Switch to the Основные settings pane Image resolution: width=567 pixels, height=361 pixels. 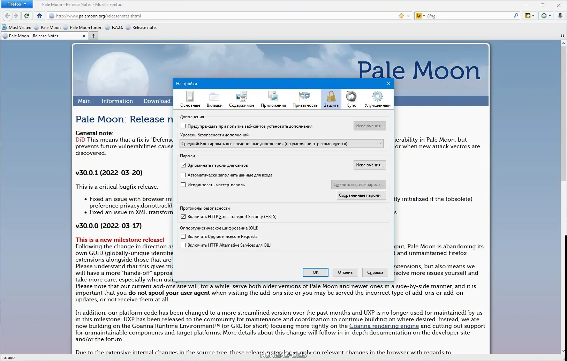pyautogui.click(x=190, y=99)
